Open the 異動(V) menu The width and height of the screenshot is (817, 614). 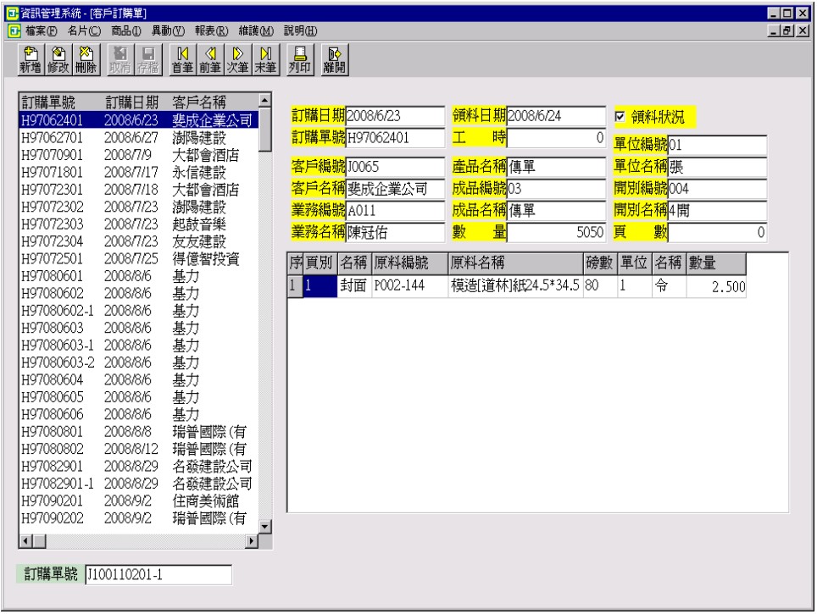(x=168, y=30)
